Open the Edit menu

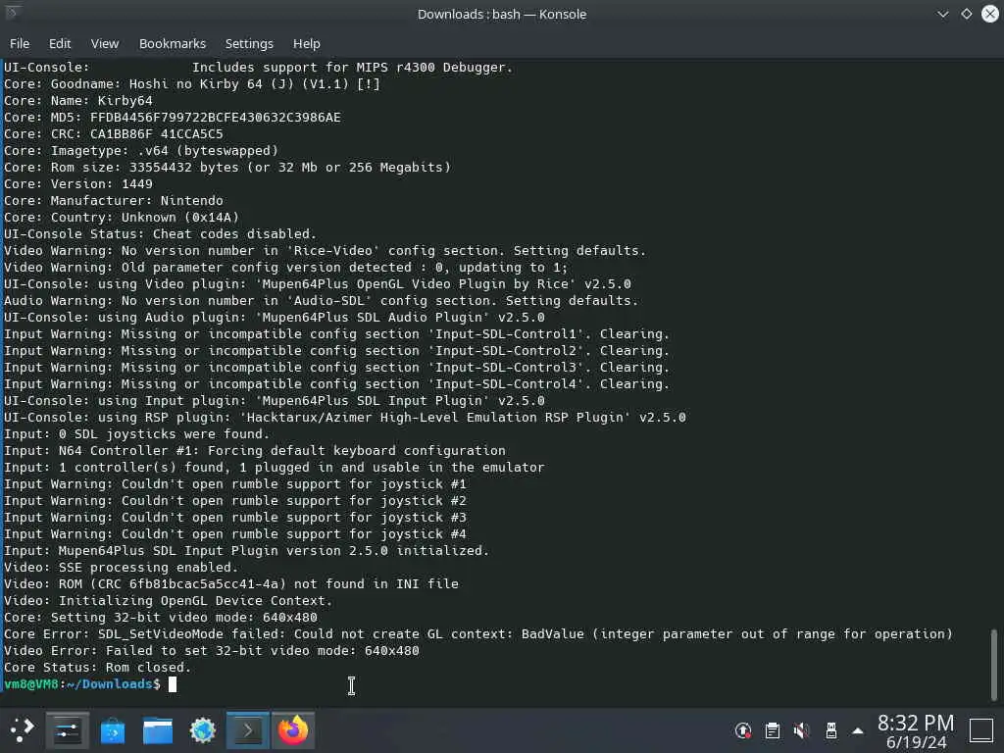pos(60,43)
